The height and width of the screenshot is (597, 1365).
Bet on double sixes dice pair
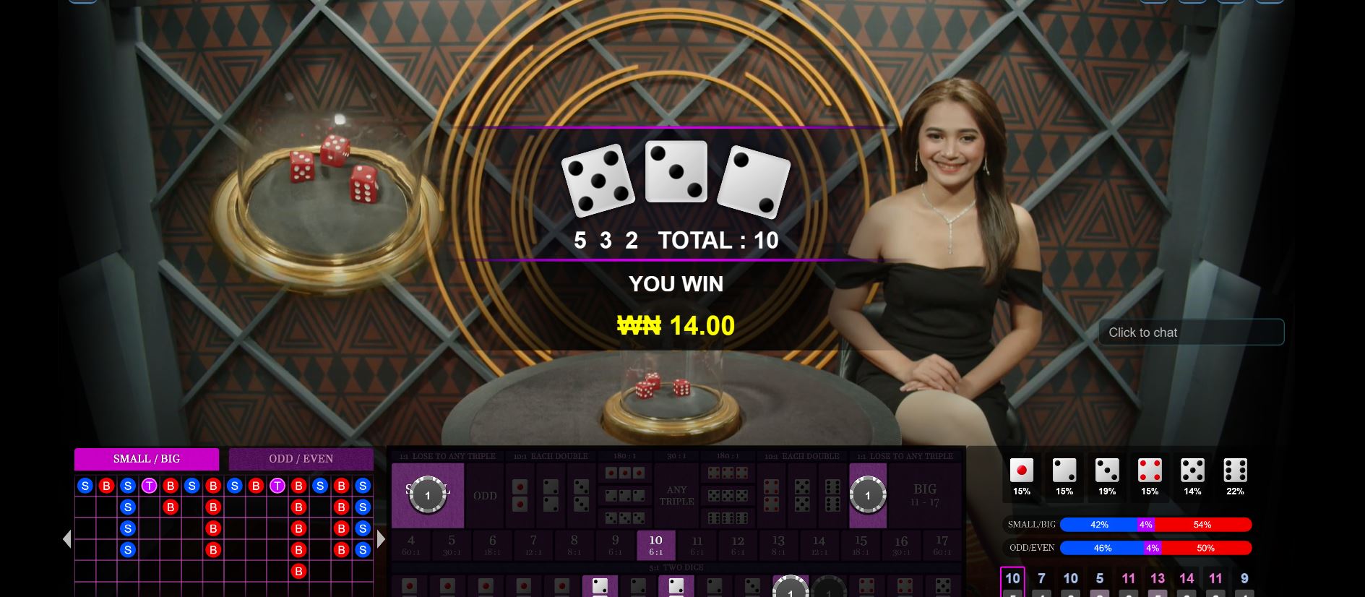coord(832,496)
